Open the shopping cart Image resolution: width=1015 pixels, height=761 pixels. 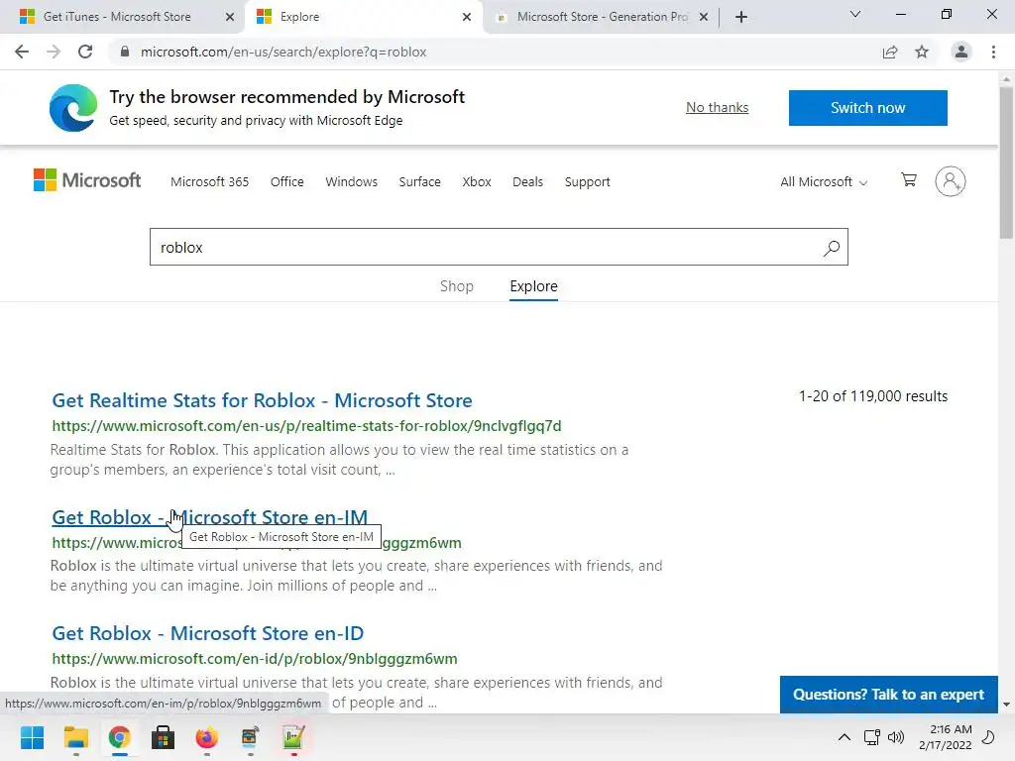click(909, 180)
